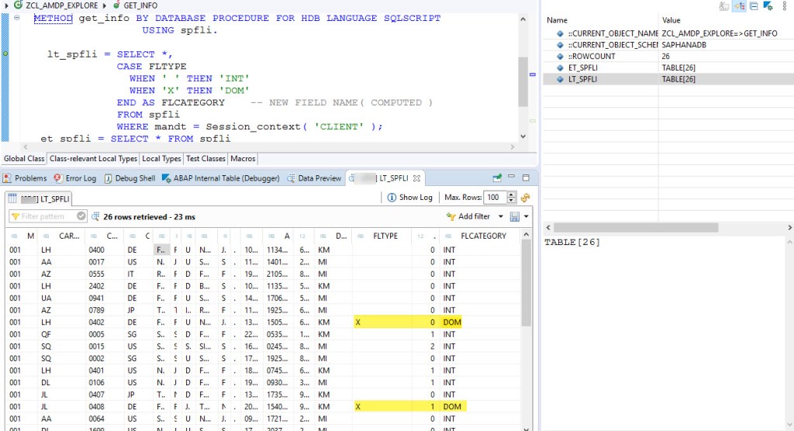
Task: Click the data table vertical scrollbar thumb
Action: pyautogui.click(x=526, y=284)
